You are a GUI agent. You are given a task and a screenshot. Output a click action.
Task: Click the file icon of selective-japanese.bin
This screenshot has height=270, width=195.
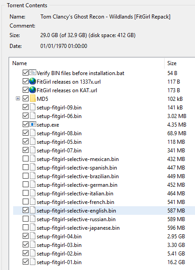tap(33, 227)
